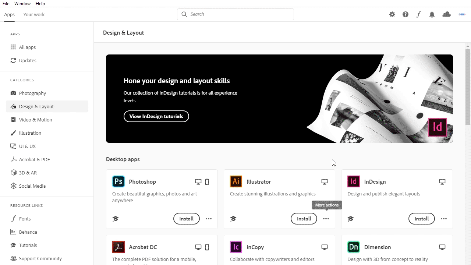This screenshot has height=265, width=471.
Task: Install Photoshop
Action: [x=186, y=219]
